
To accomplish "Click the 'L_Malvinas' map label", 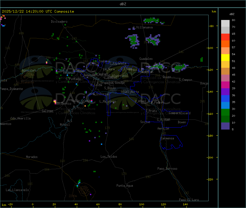I will (x=108, y=102).
